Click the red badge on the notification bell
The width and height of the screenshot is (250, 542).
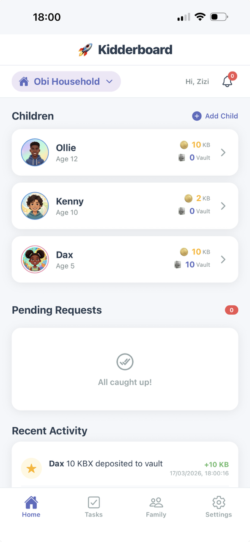click(x=232, y=76)
